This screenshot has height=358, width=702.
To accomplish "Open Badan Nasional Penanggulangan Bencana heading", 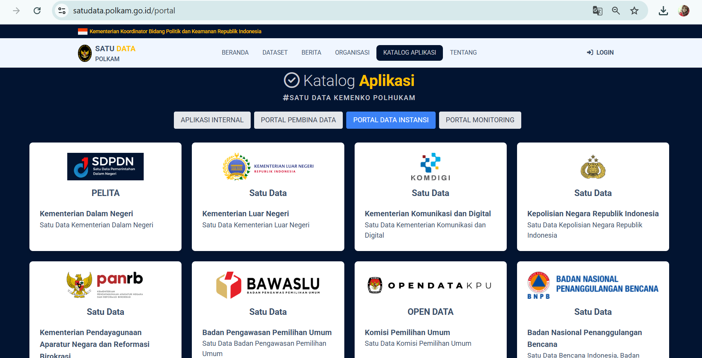I will (x=585, y=338).
